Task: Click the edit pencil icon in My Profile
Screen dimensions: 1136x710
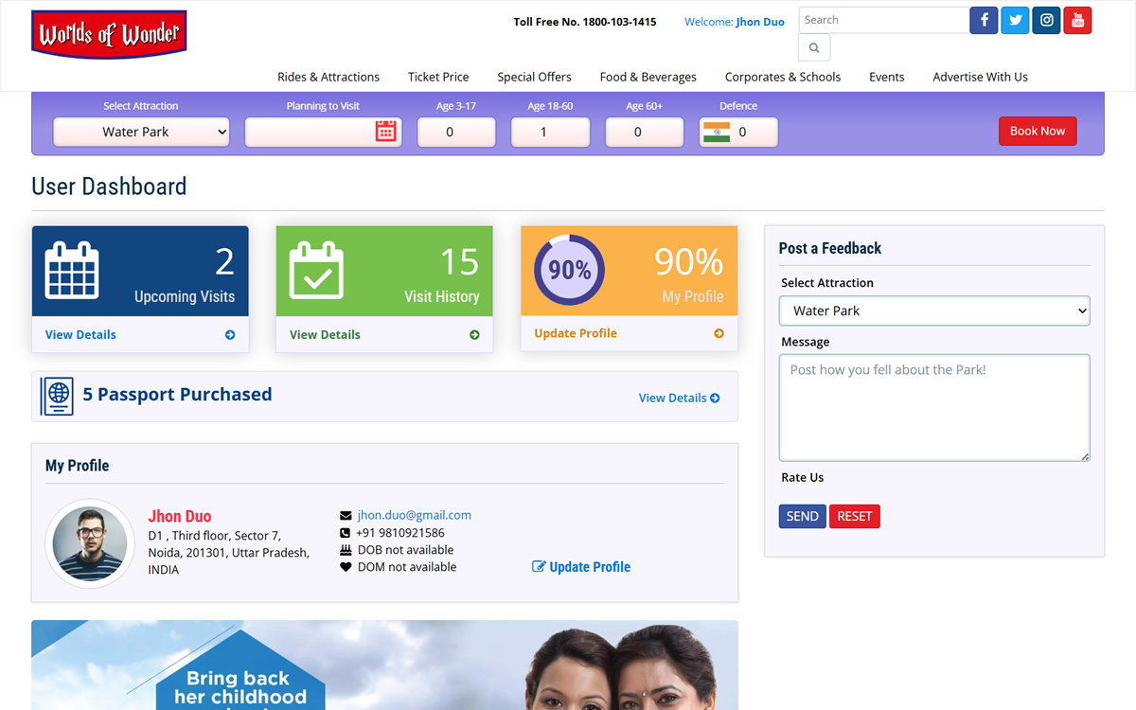Action: click(x=539, y=567)
